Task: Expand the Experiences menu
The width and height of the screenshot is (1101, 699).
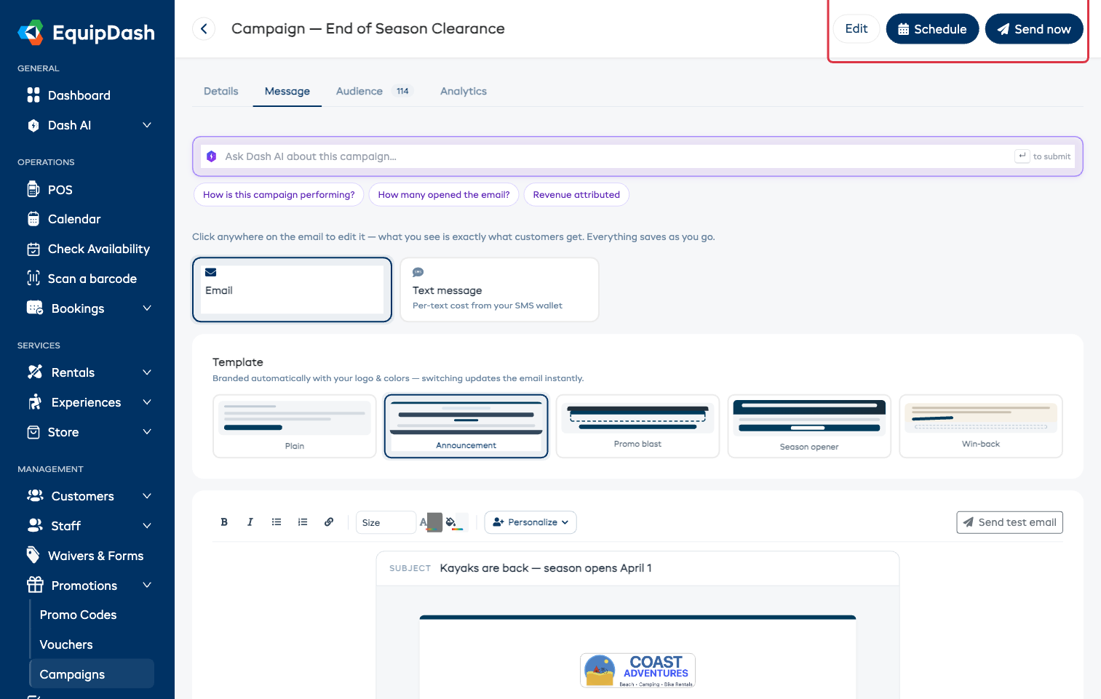Action: (x=147, y=402)
